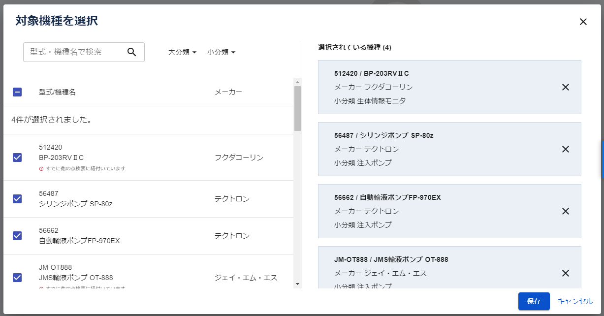The height and width of the screenshot is (316, 604).
Task: Click the 選択されている機種 (4) heading
Action: [354, 48]
